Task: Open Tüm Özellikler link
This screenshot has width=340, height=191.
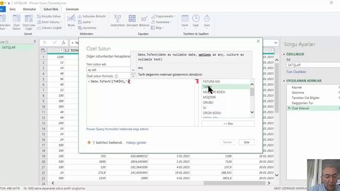Action: 296,72
